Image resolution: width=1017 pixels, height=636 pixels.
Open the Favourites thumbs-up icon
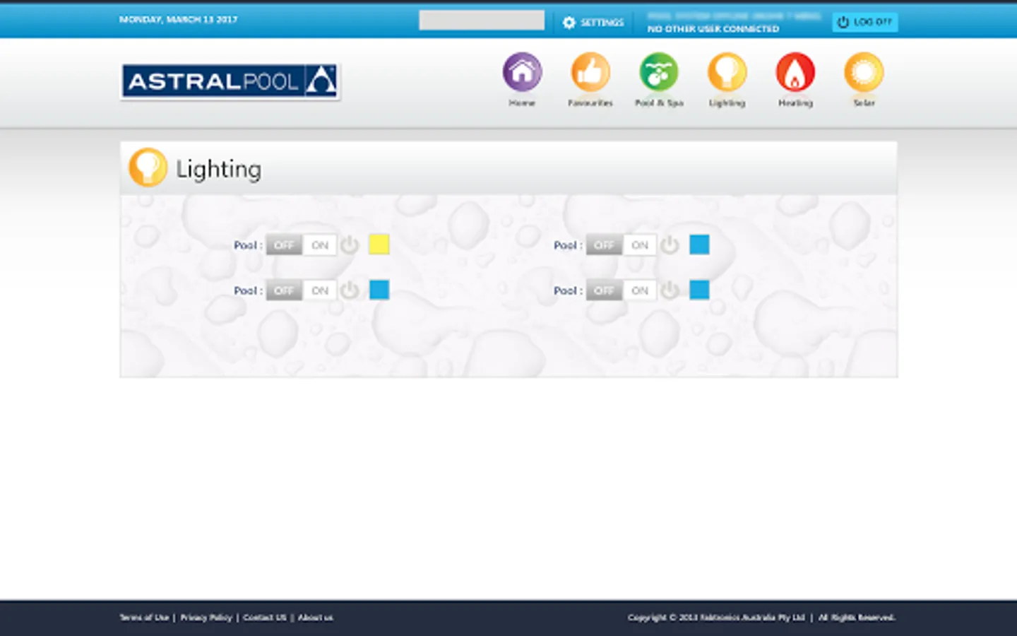coord(590,72)
